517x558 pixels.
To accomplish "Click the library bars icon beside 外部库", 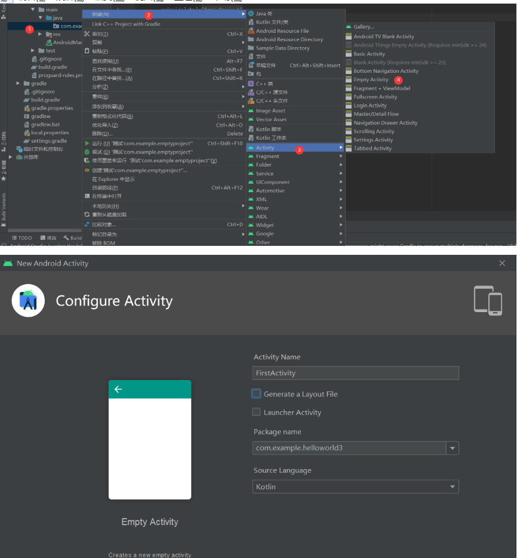I will (x=20, y=158).
